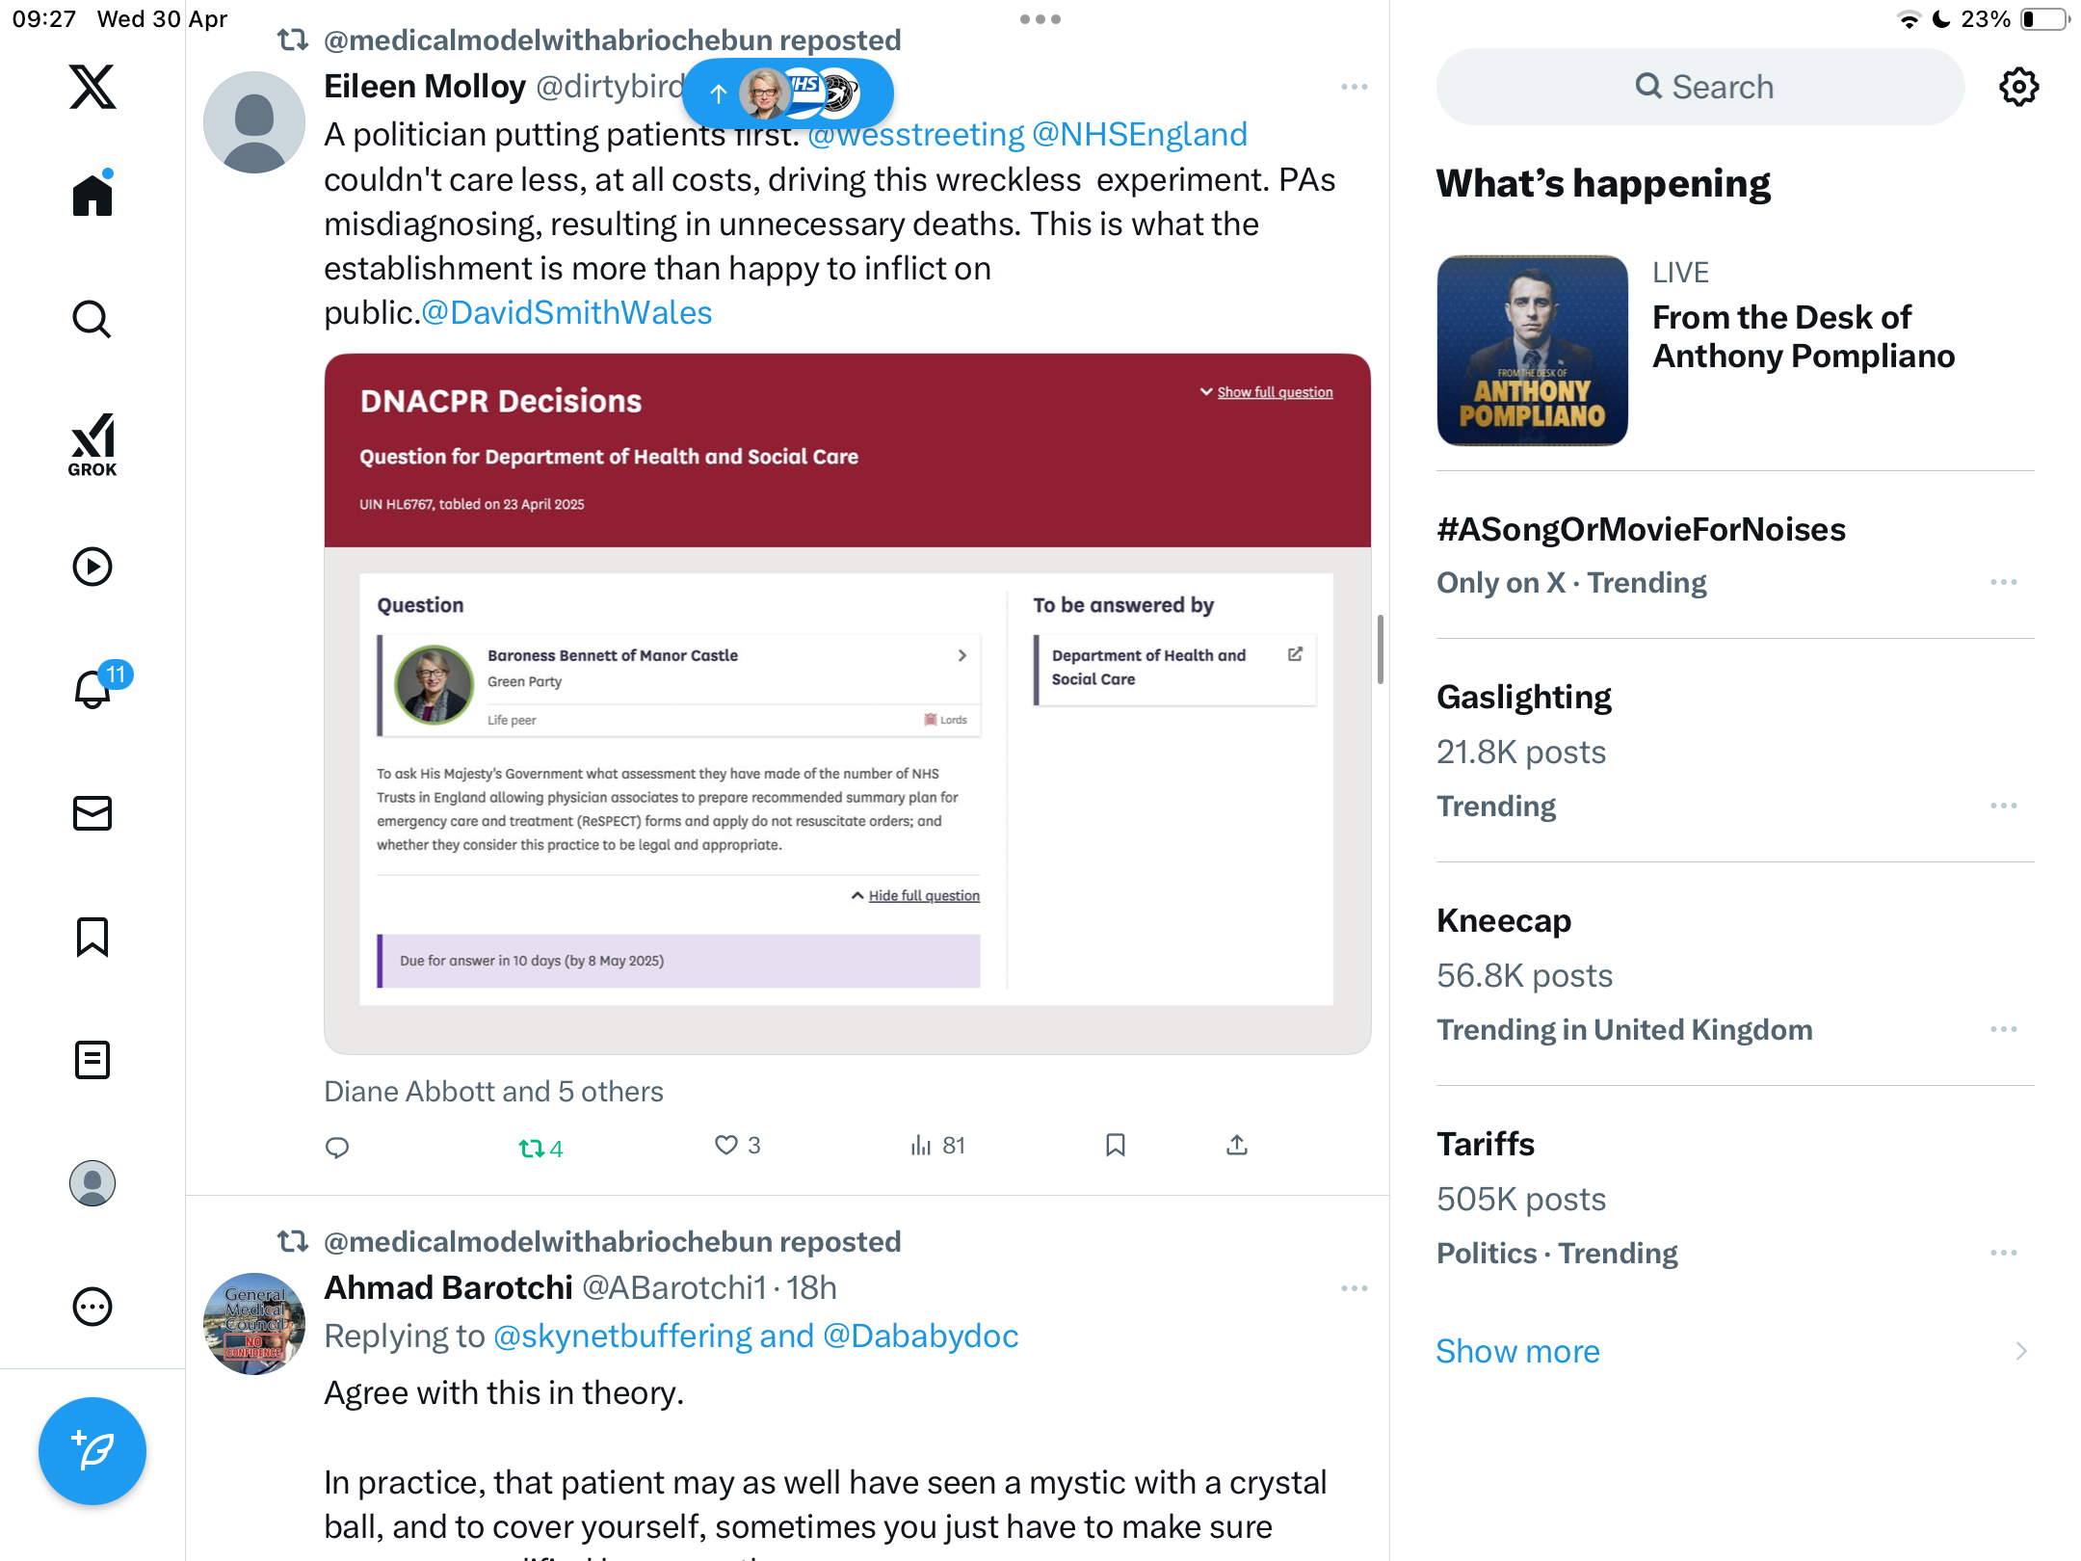The width and height of the screenshot is (2081, 1561).
Task: Open Bookmarks in the left sidebar
Action: click(92, 937)
